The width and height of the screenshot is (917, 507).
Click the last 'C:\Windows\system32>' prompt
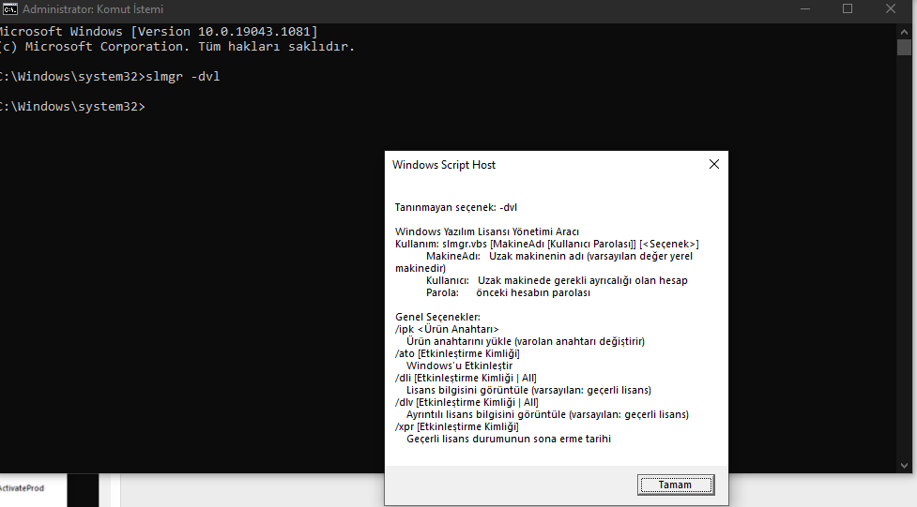(72, 106)
